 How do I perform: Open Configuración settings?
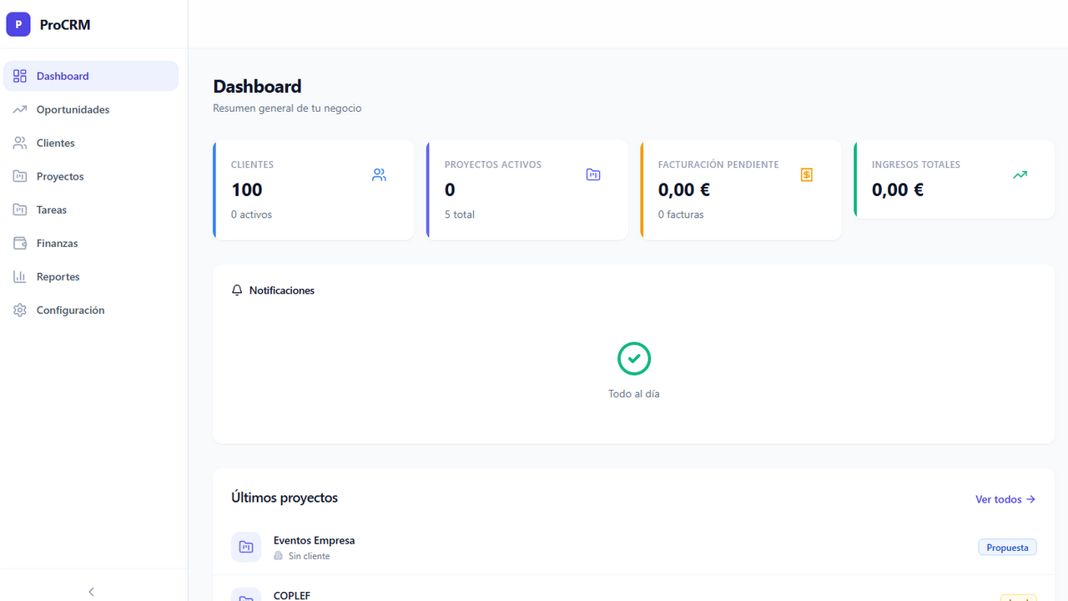[91, 310]
